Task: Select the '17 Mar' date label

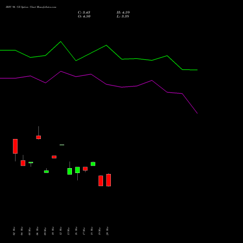Action: tap(84, 231)
